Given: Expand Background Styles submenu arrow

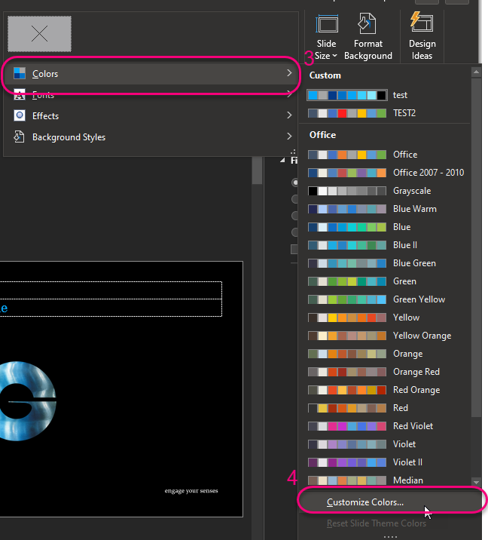Looking at the screenshot, I should (x=289, y=137).
